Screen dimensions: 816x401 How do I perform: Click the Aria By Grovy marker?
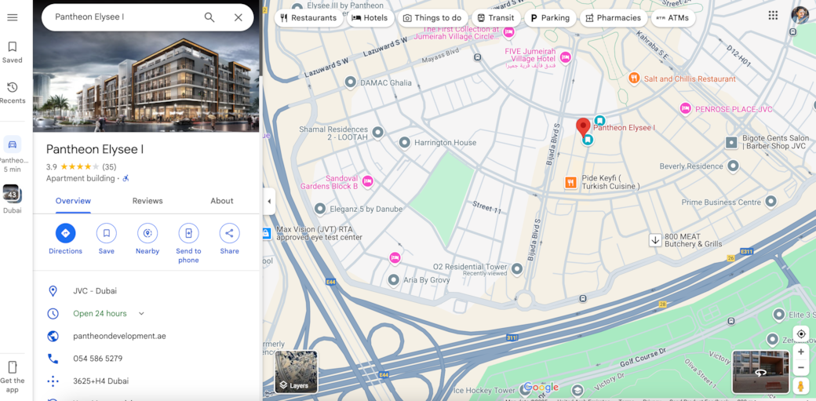[393, 280]
